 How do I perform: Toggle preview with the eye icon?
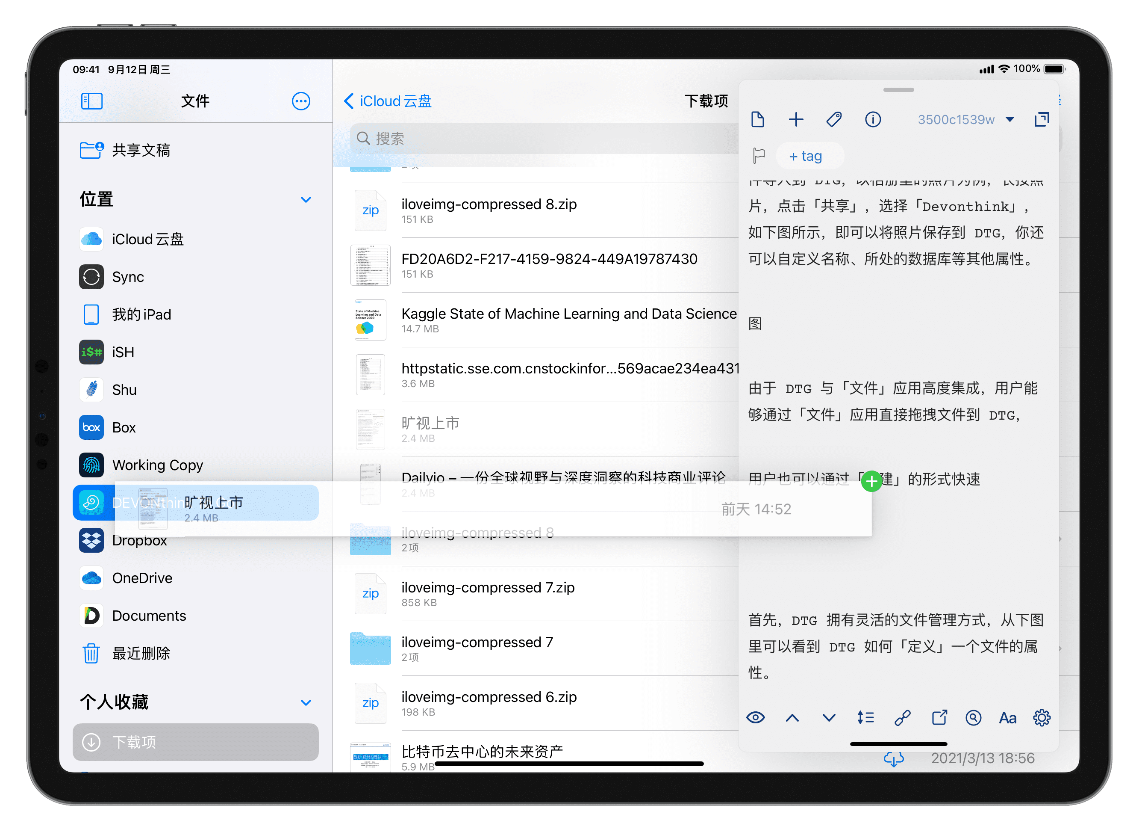coord(756,718)
